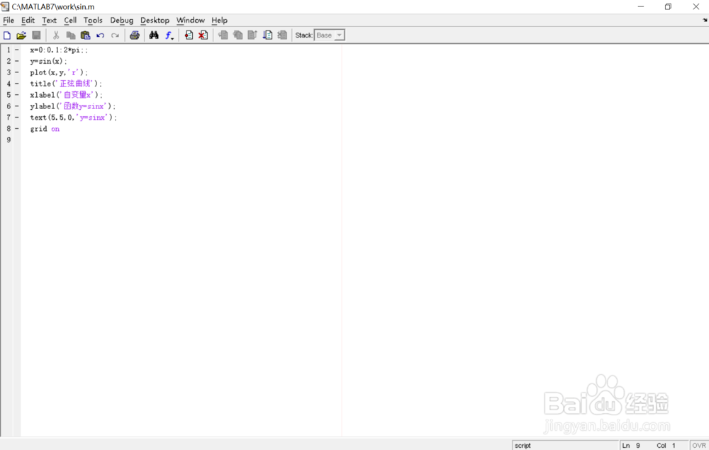Open the Cell menu
This screenshot has height=450, width=709.
coord(70,21)
